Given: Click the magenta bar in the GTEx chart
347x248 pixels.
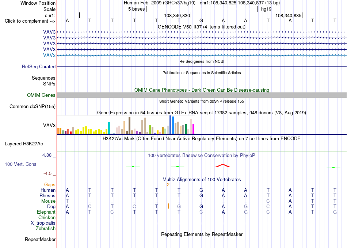Looking at the screenshot, I should (x=194, y=129).
